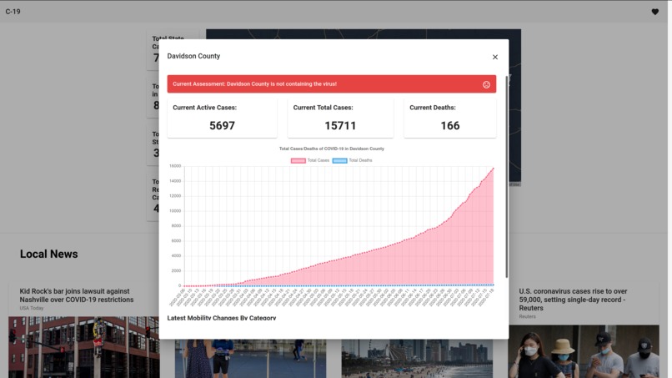Click the Kid Rock article street photo
Image resolution: width=672 pixels, height=378 pixels.
coord(84,347)
